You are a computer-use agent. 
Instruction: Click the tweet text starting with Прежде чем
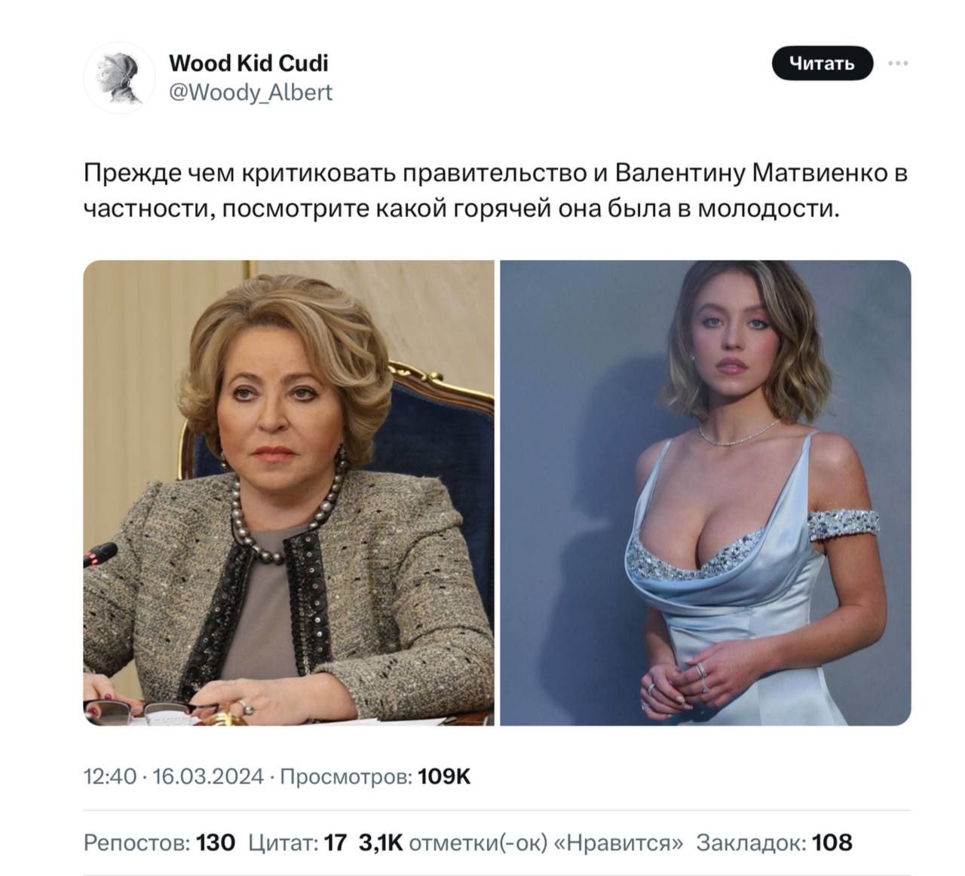(496, 174)
